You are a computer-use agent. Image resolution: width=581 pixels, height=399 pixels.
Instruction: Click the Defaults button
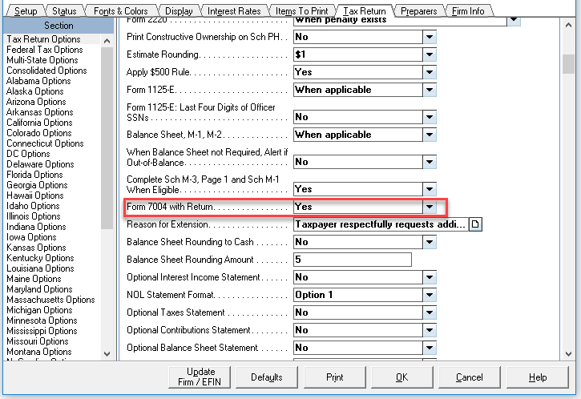[x=266, y=377]
